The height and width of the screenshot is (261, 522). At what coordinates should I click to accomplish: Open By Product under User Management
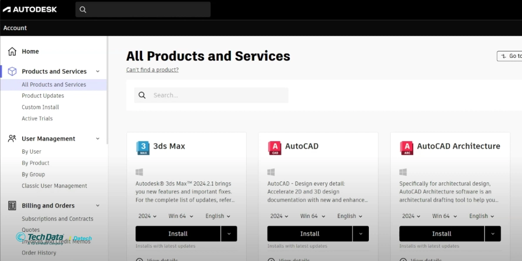tap(36, 163)
